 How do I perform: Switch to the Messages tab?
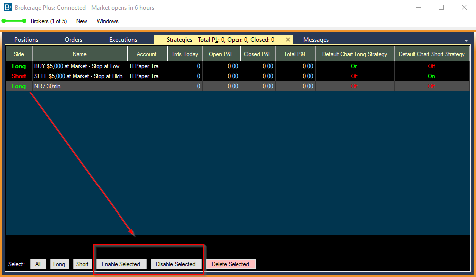[x=316, y=40]
